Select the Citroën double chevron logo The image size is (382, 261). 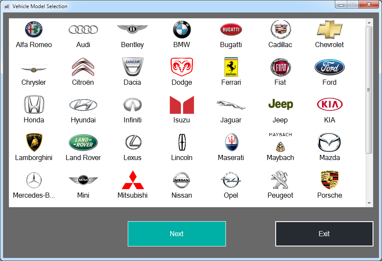click(83, 67)
